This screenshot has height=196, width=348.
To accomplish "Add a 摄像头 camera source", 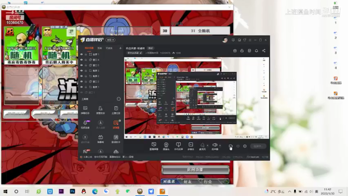I will (x=166, y=146).
